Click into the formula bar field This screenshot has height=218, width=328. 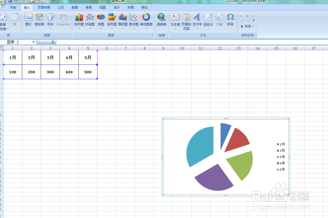pyautogui.click(x=192, y=42)
